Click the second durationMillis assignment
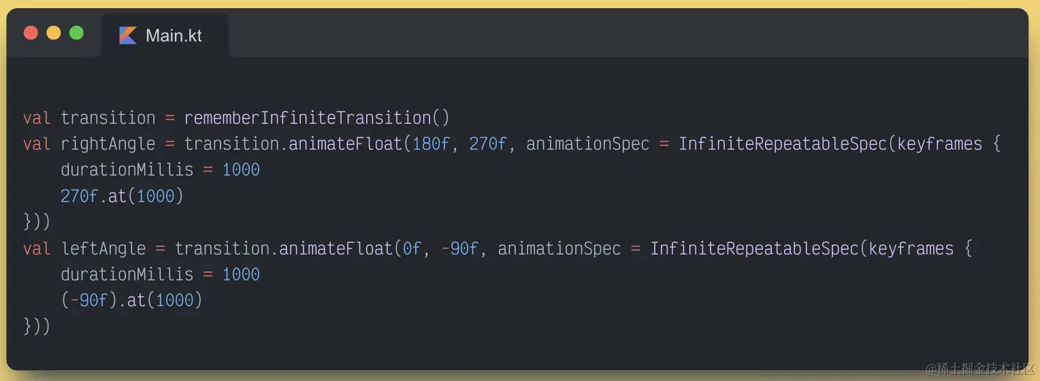Image resolution: width=1040 pixels, height=381 pixels. 160,275
